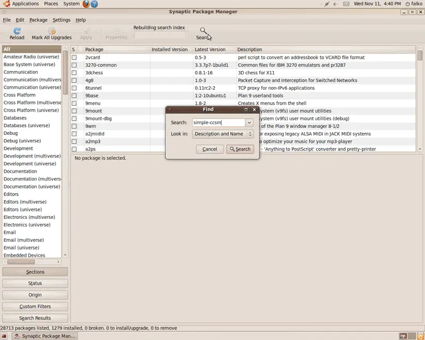Tick the checkbox for package a2jmidid
Viewport: 425px width, 340px height.
click(74, 134)
